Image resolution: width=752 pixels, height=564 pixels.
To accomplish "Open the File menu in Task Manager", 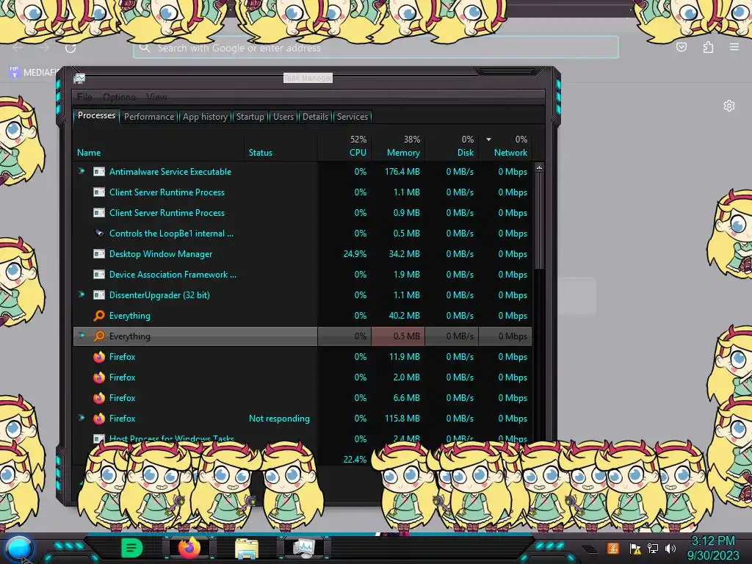I will coord(84,97).
